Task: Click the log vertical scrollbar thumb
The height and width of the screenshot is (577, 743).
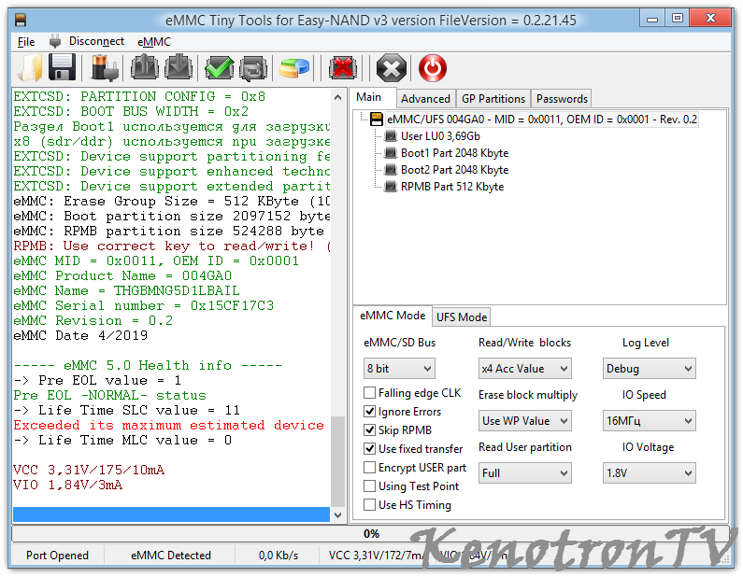Action: point(337,461)
